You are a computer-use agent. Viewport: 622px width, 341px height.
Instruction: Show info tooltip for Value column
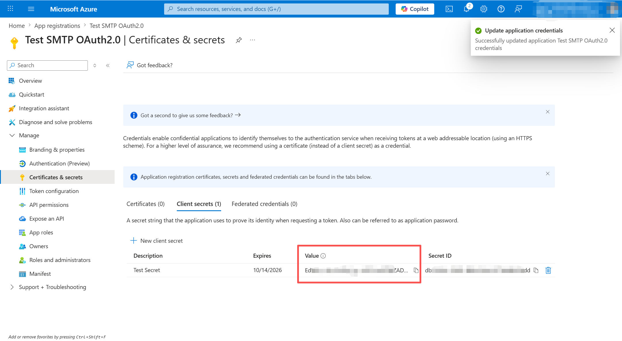coord(323,256)
